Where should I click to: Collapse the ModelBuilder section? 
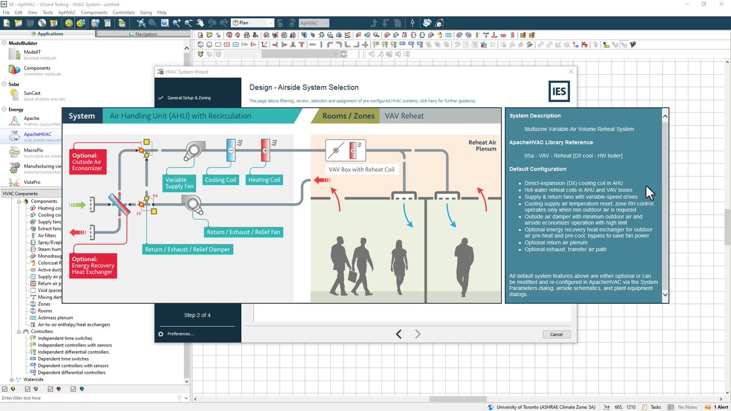(4, 43)
